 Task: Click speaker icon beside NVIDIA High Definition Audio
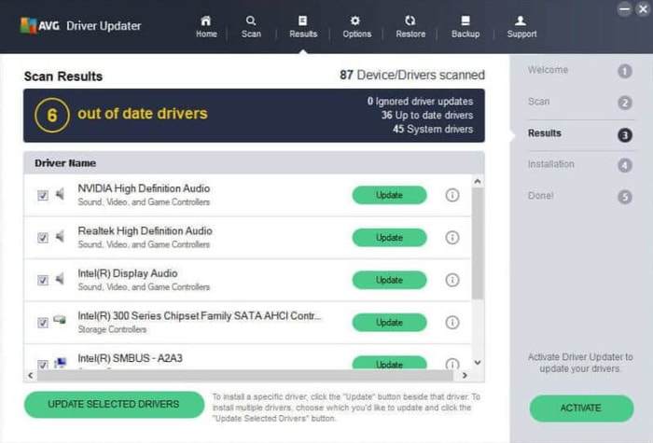tap(61, 194)
